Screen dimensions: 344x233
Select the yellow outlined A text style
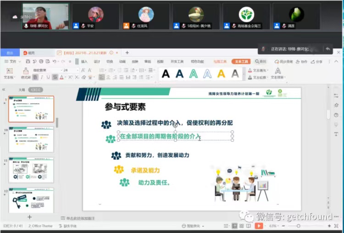pyautogui.click(x=221, y=73)
